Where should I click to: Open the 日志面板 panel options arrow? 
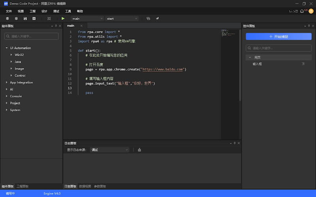[231, 143]
